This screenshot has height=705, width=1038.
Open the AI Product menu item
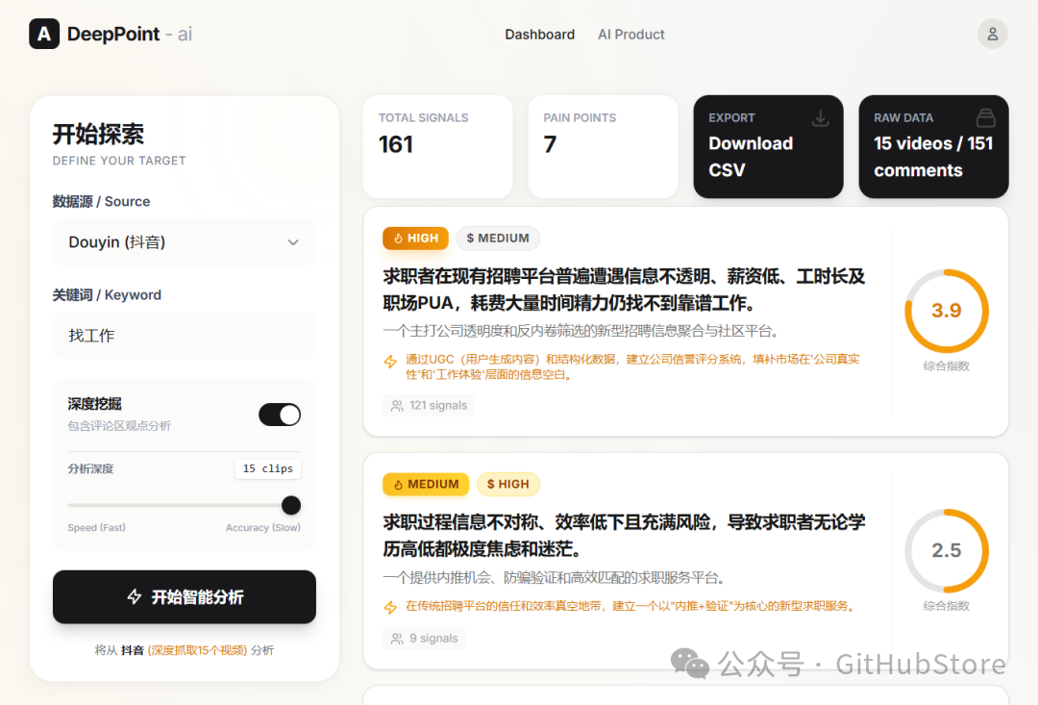click(630, 34)
